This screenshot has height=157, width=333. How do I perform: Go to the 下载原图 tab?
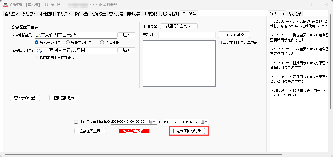point(64,14)
